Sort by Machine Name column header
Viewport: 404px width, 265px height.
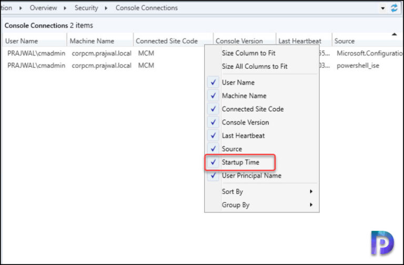click(x=100, y=41)
